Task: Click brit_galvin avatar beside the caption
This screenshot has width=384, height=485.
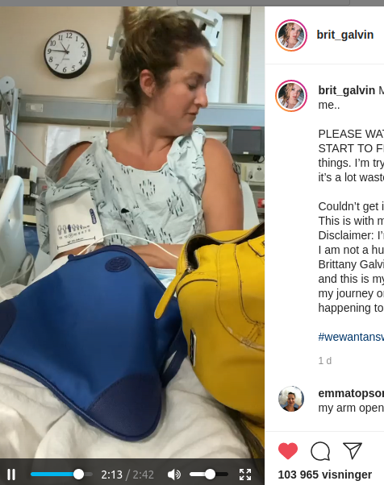Action: tap(291, 96)
